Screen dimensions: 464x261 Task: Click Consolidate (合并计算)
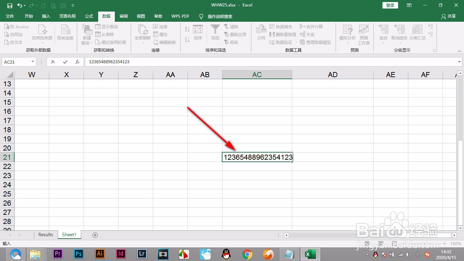tap(311, 27)
